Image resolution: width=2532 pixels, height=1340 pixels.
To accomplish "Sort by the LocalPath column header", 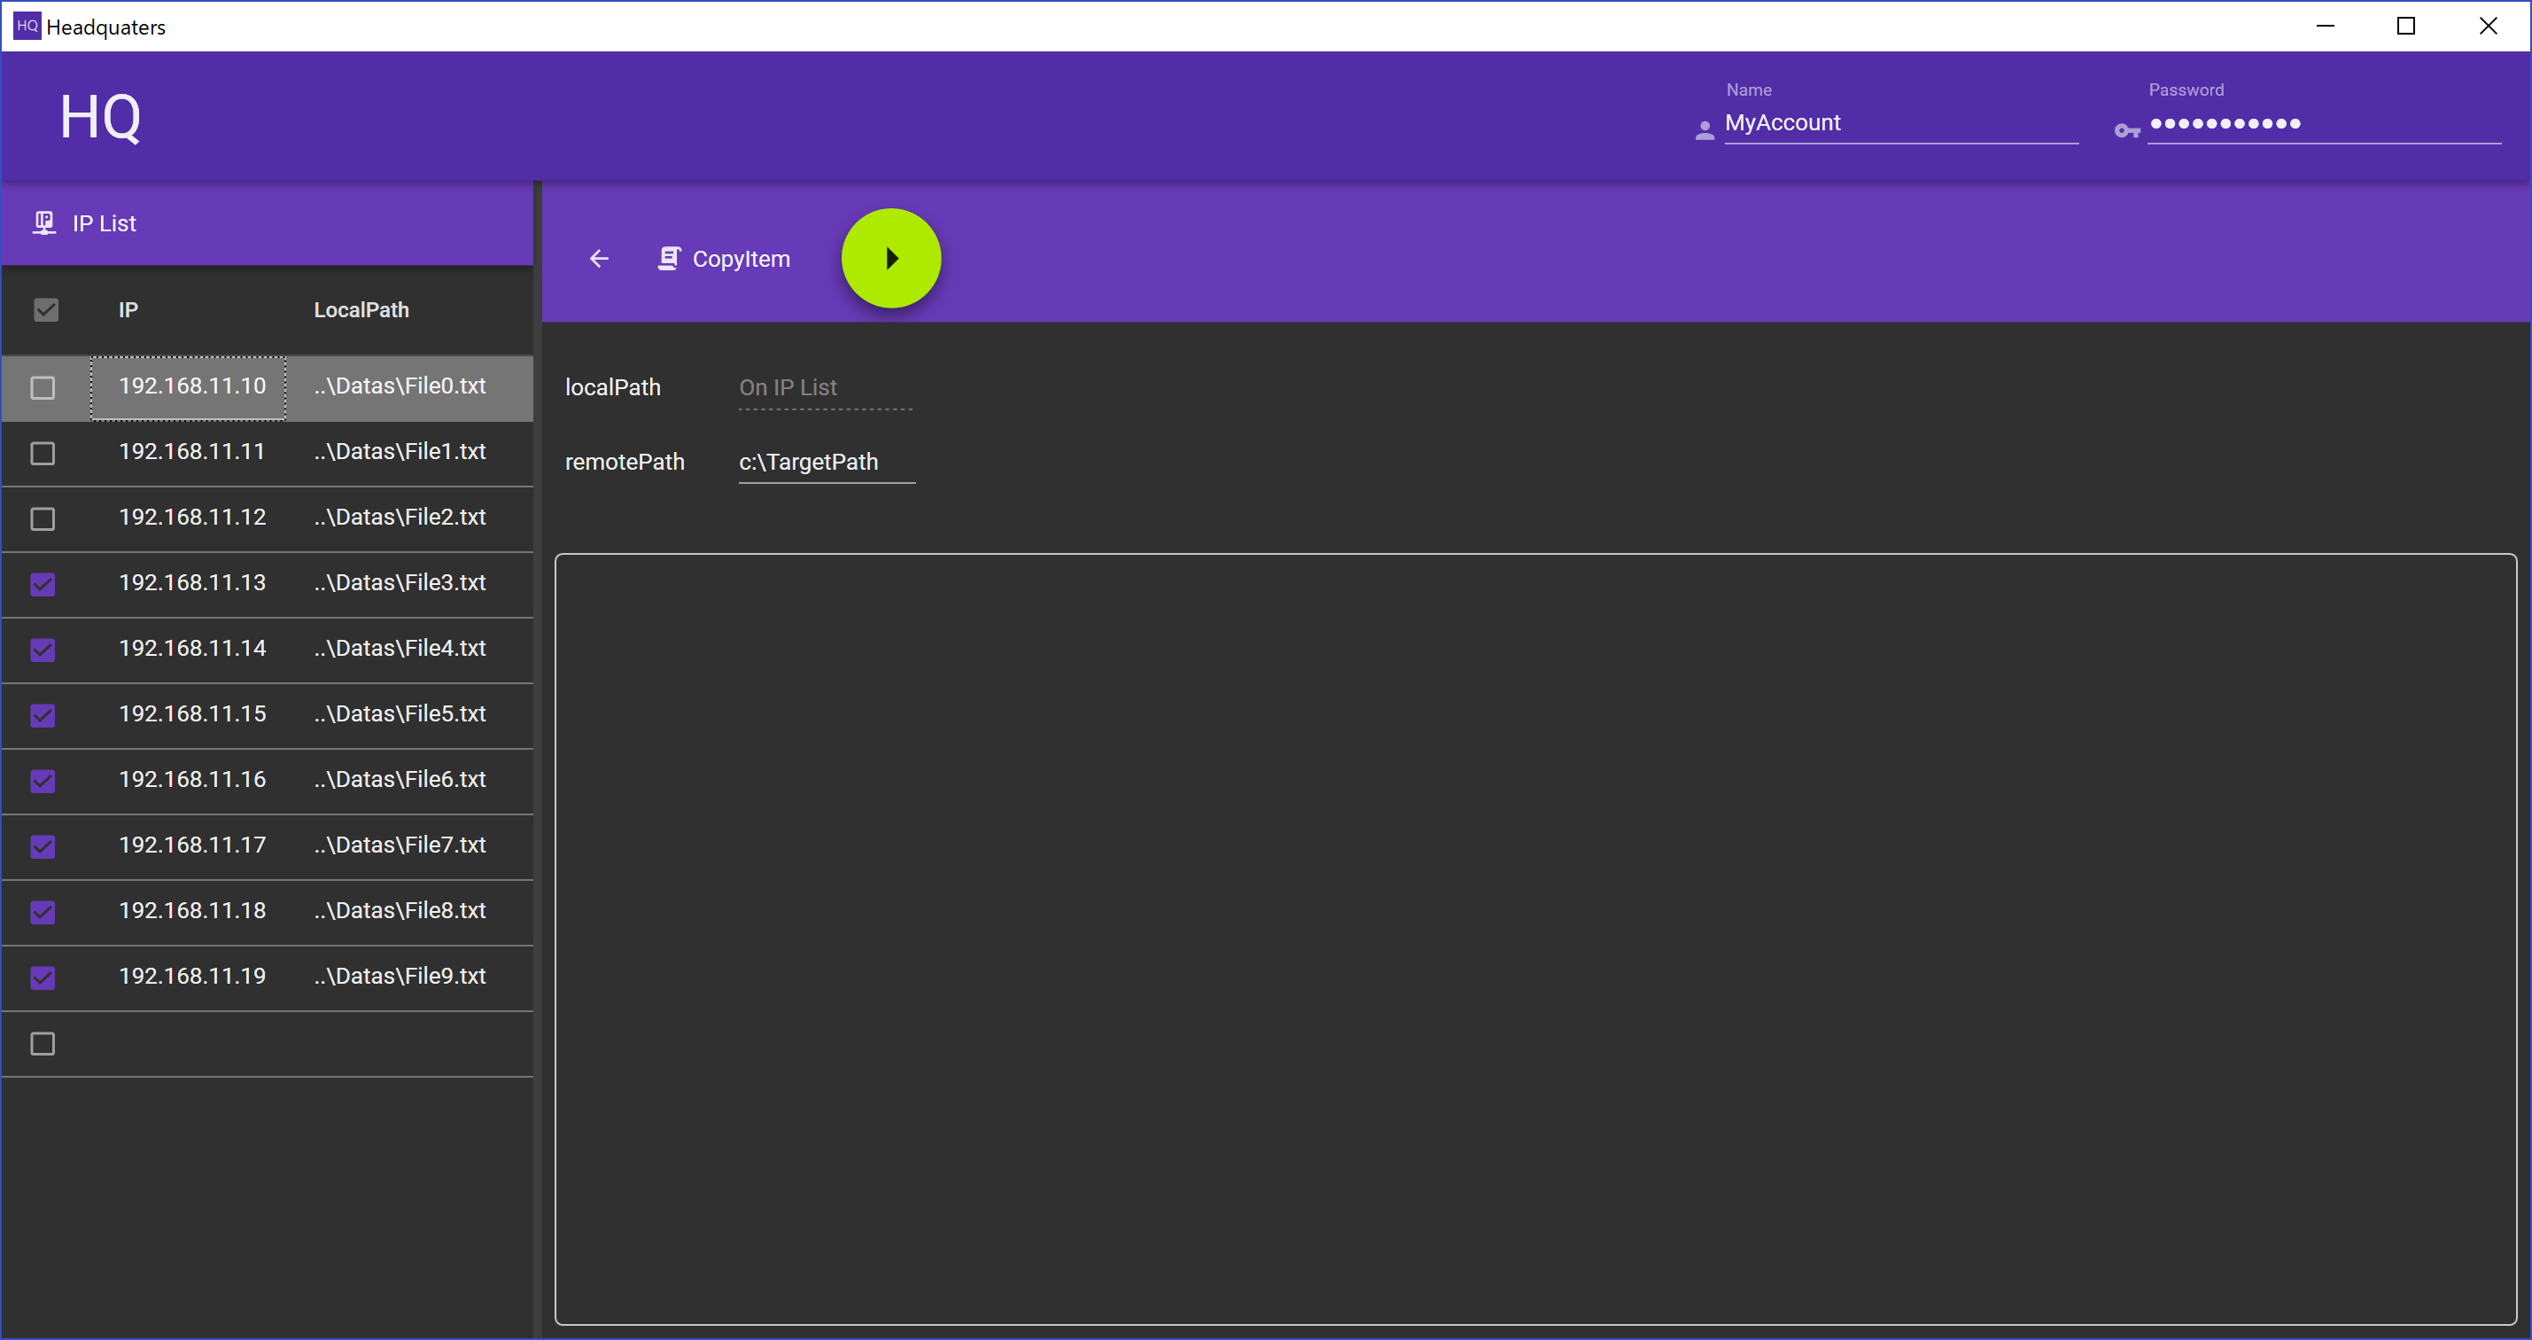I will 361,311.
